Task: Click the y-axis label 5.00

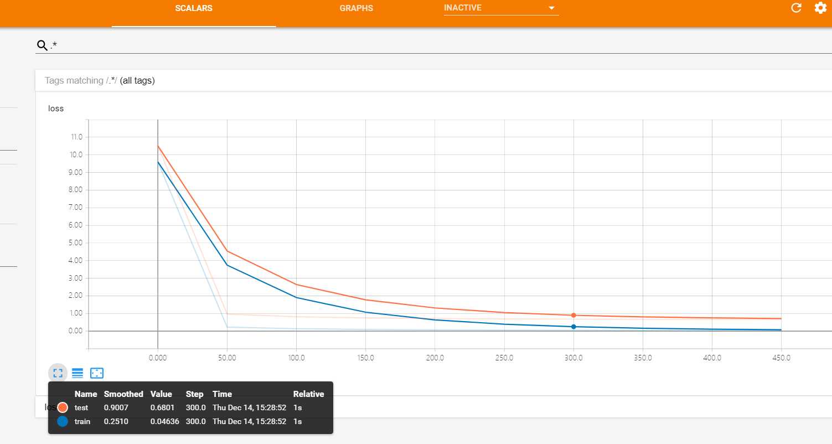Action: click(x=75, y=242)
